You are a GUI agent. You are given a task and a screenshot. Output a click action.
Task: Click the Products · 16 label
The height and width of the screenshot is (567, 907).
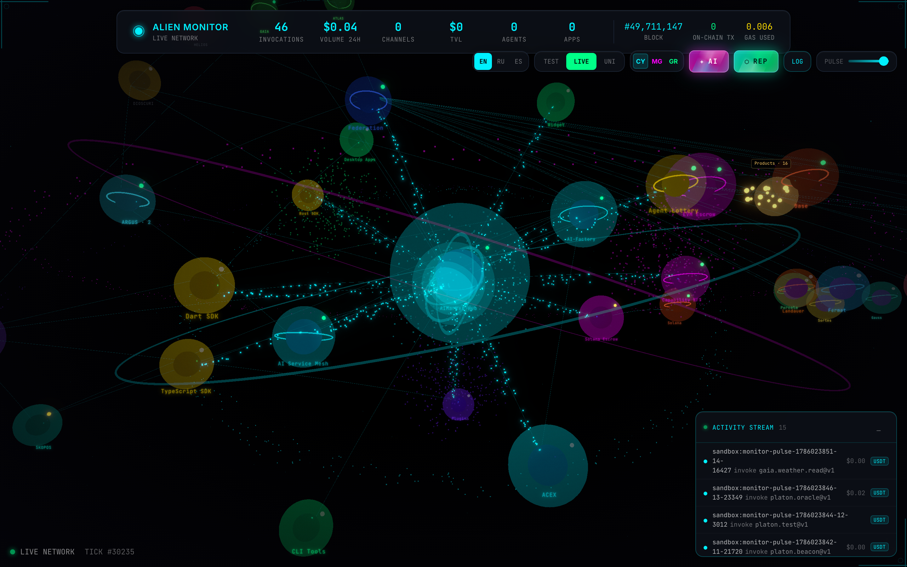(771, 163)
